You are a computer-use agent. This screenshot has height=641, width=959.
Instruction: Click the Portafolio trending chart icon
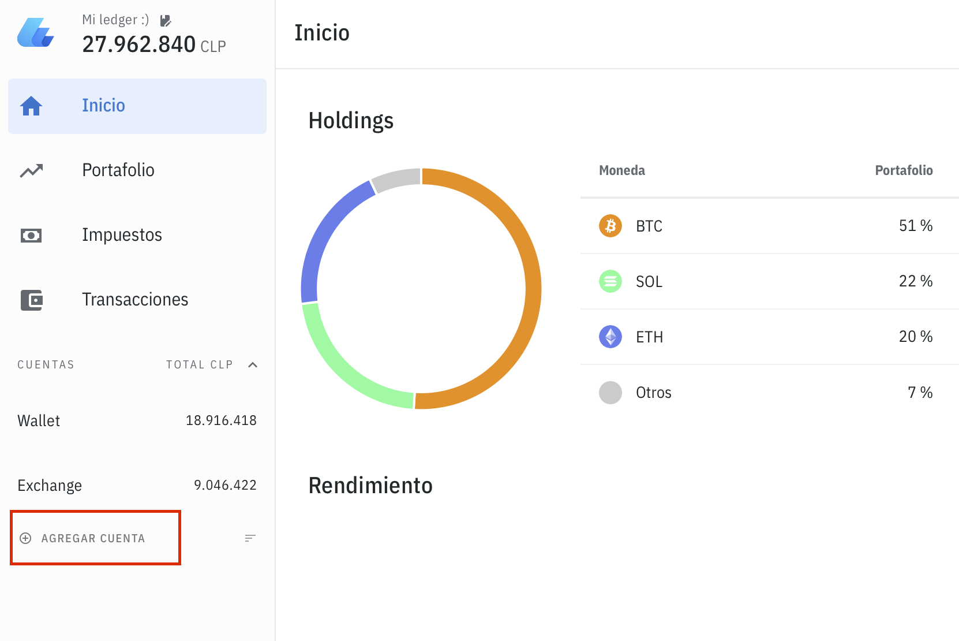pos(31,171)
